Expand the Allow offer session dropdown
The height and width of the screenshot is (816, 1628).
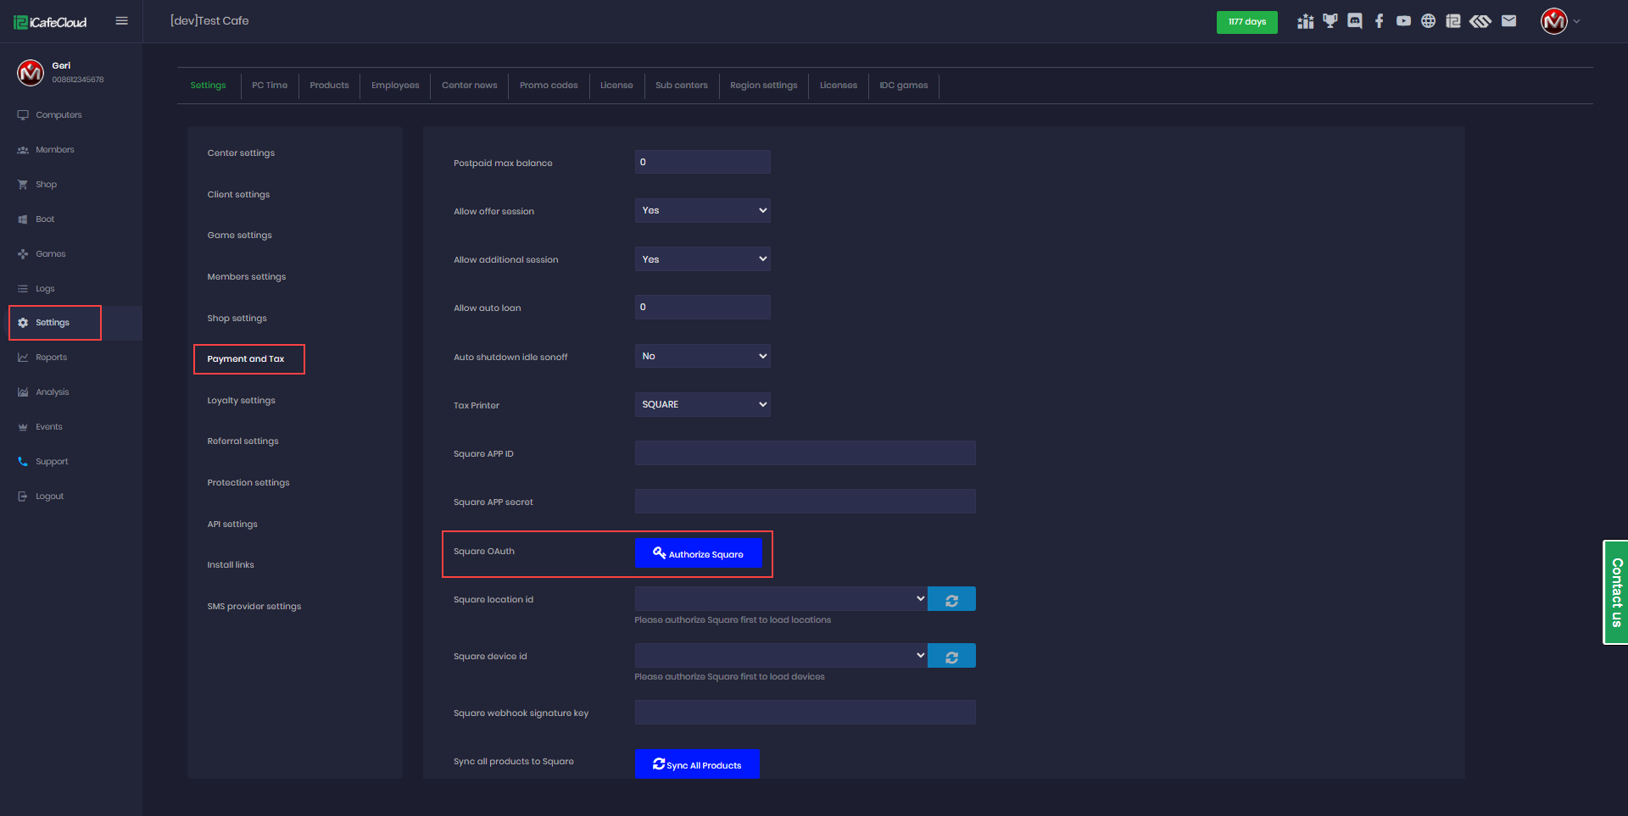pyautogui.click(x=702, y=211)
